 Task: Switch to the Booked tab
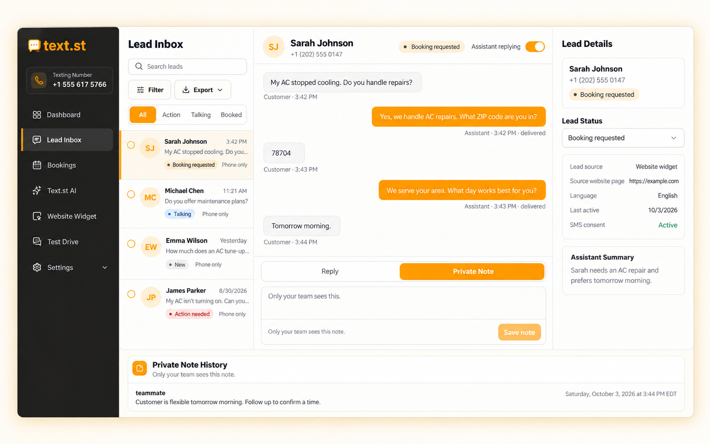click(x=231, y=115)
